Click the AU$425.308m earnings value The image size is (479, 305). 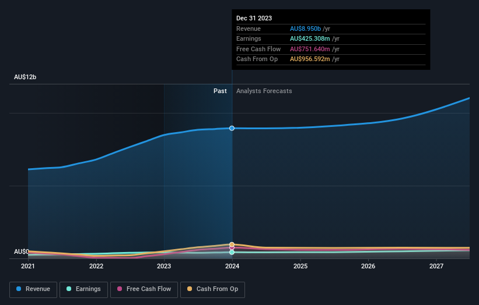(310, 38)
